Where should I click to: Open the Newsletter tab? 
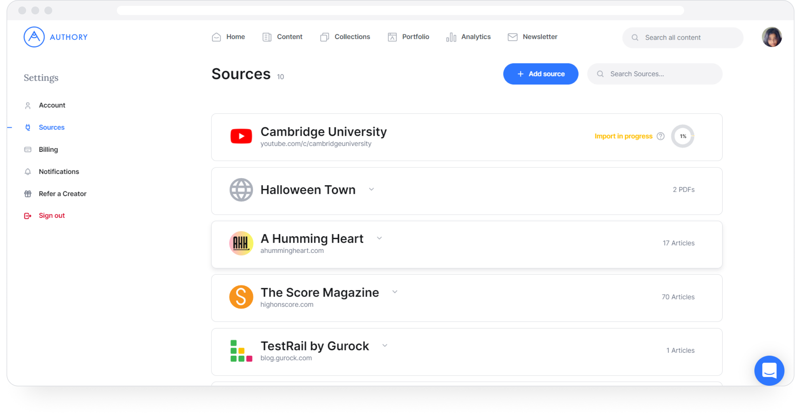click(x=532, y=37)
